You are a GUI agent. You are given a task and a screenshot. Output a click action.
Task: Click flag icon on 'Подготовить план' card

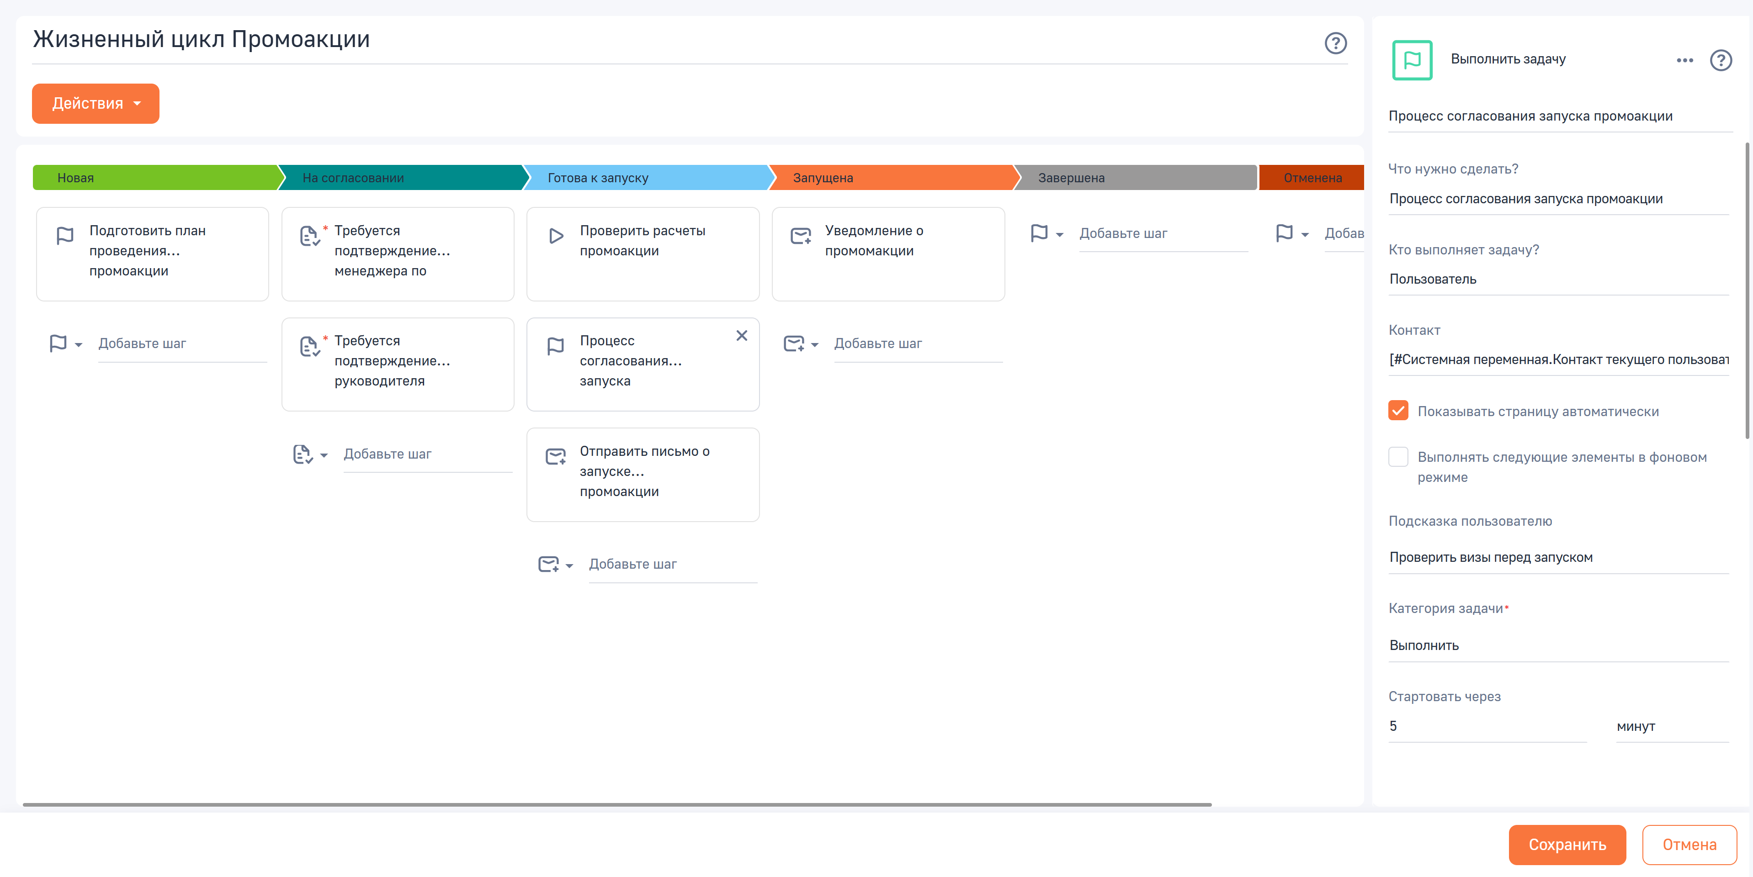coord(64,235)
